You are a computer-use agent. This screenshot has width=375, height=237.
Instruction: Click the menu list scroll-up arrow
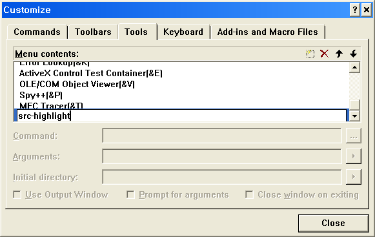(x=355, y=68)
